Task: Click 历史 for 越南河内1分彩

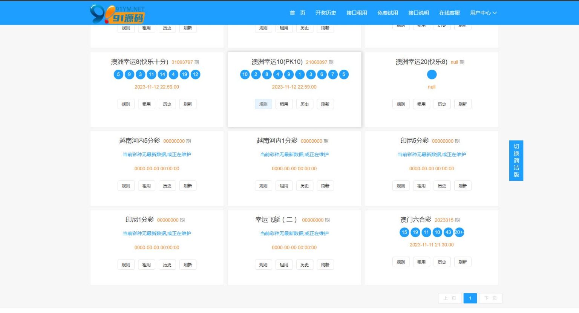Action: [305, 186]
